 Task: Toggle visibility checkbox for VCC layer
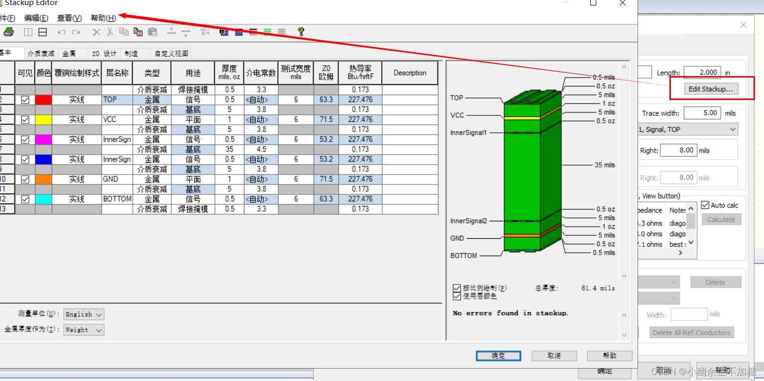(x=25, y=120)
